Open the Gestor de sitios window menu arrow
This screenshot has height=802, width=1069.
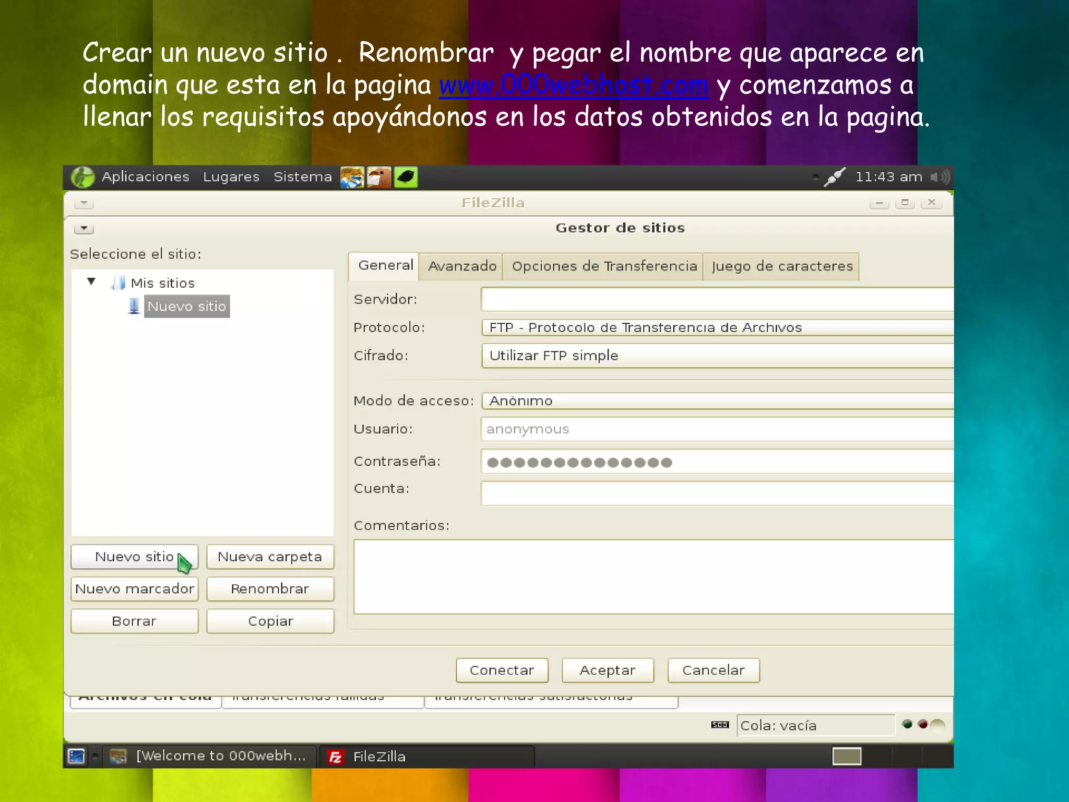tap(84, 229)
